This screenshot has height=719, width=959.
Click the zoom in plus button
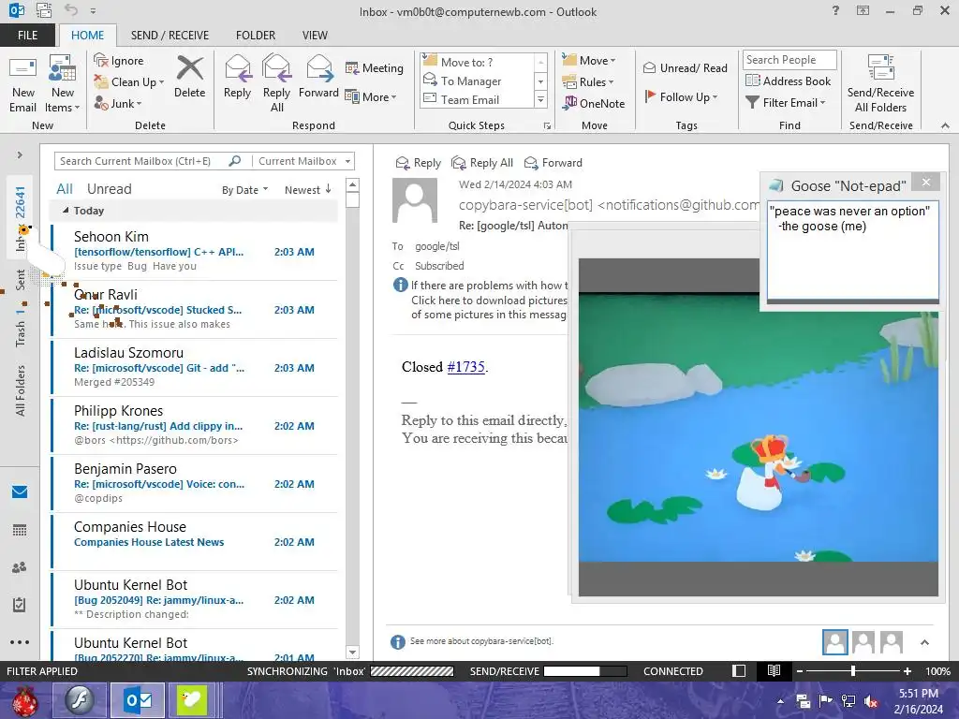tap(907, 671)
